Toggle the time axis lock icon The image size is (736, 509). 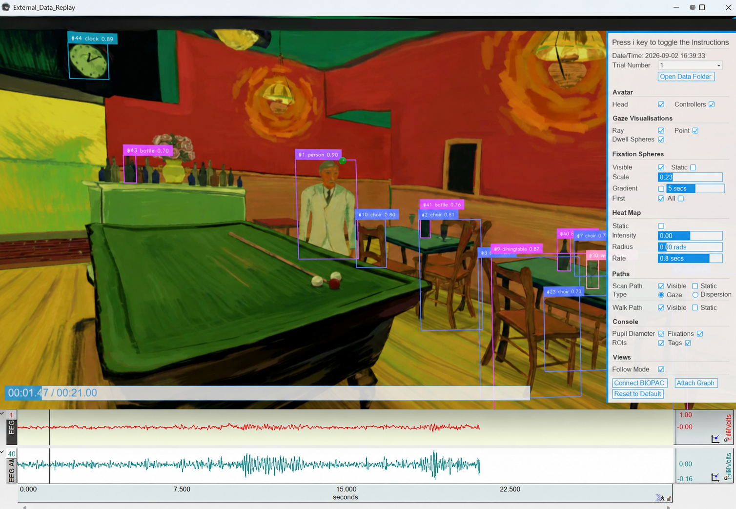point(669,498)
